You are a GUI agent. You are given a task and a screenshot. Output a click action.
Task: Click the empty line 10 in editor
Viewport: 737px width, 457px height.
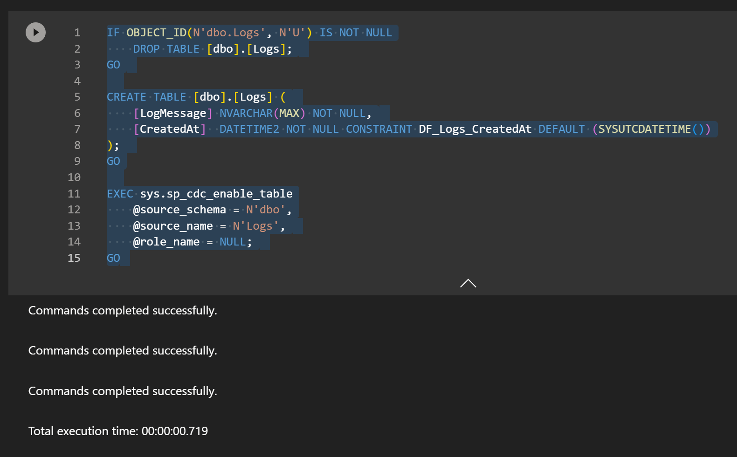[115, 177]
